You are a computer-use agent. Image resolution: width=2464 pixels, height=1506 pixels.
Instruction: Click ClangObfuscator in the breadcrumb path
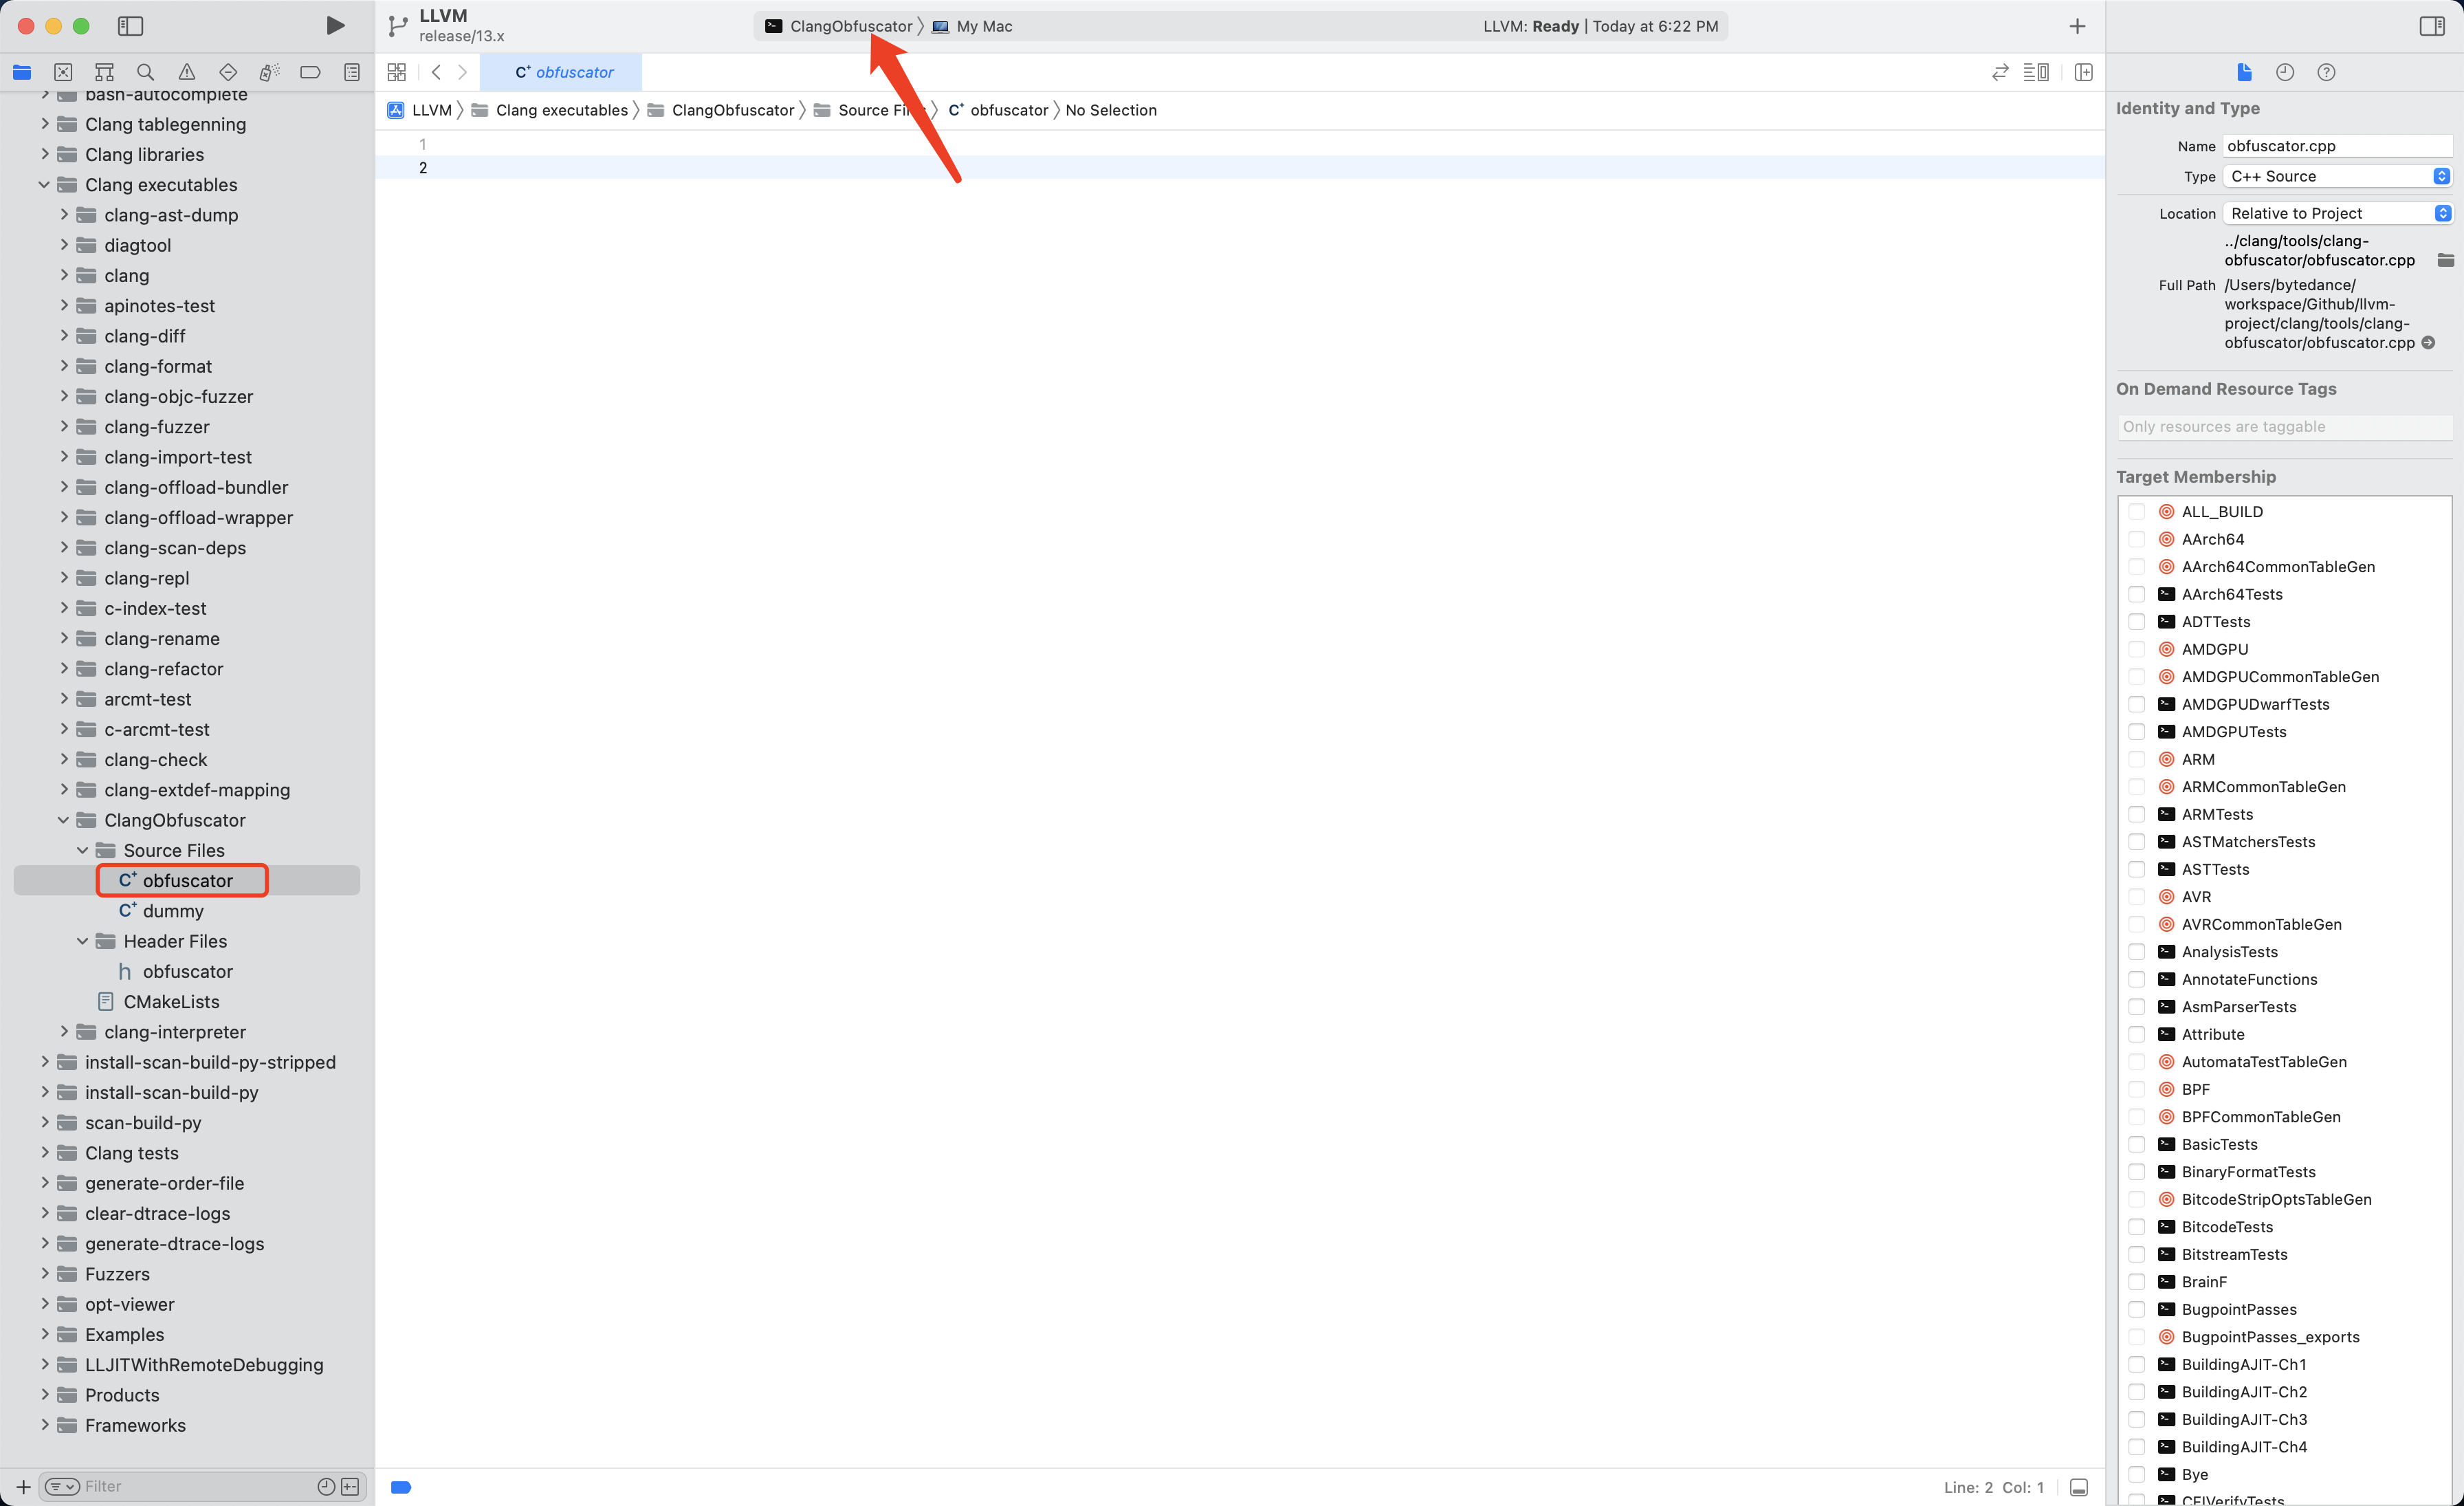point(732,110)
